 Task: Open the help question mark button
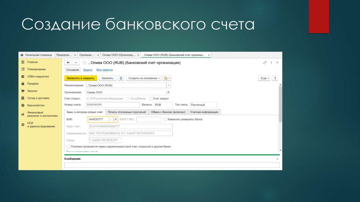point(275,78)
